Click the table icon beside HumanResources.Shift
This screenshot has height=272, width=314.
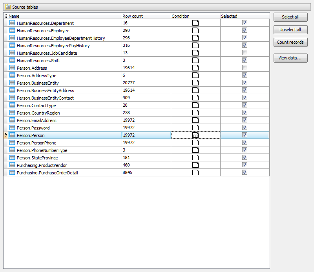(x=12, y=60)
